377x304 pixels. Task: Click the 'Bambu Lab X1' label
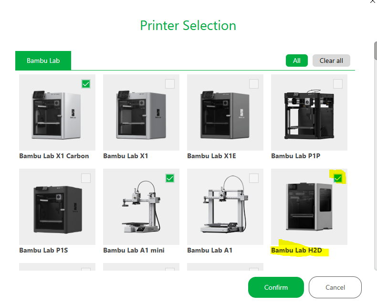click(x=126, y=156)
